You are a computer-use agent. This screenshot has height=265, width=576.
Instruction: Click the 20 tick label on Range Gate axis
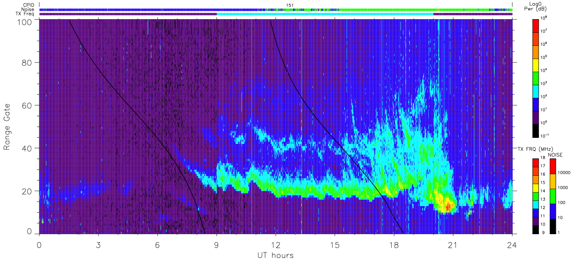pyautogui.click(x=27, y=190)
